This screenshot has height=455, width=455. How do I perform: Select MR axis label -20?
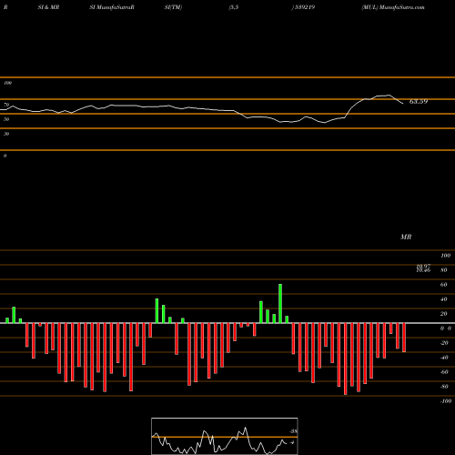[x=444, y=343]
